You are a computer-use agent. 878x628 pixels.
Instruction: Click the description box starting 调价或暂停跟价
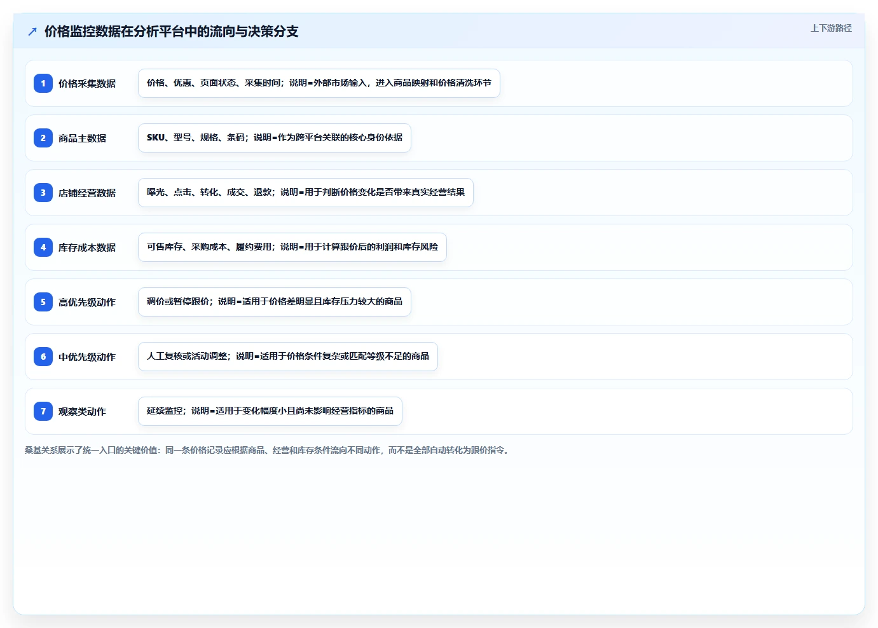(275, 302)
